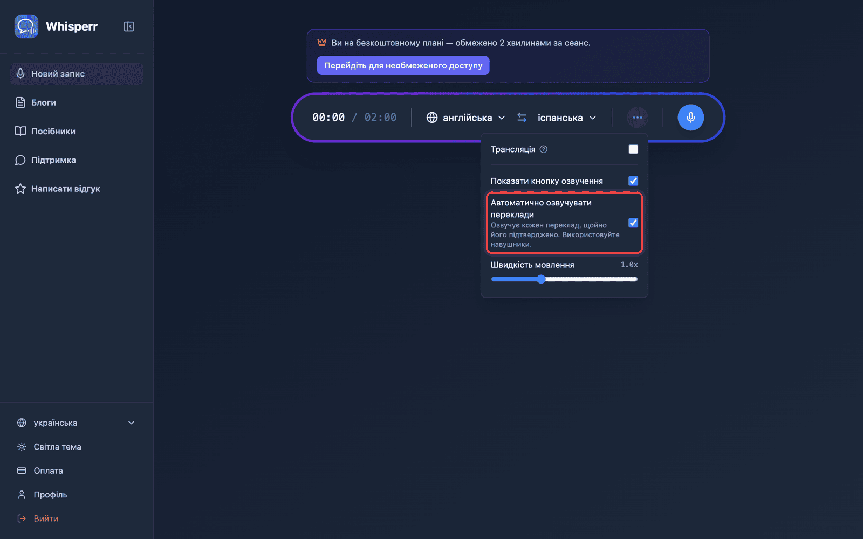Collapse the sidebar panel icon

point(129,26)
